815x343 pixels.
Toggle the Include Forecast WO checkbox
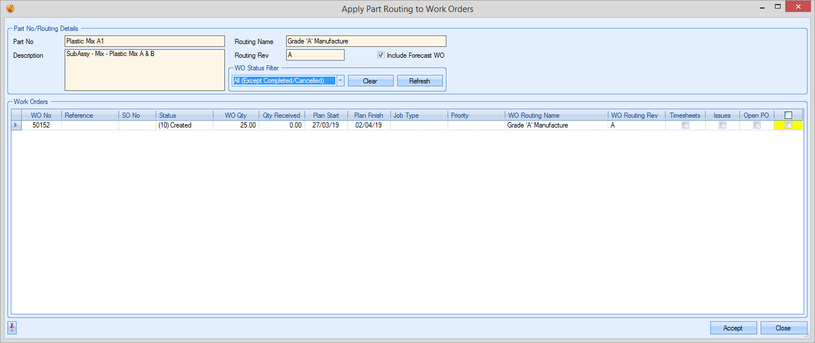click(x=381, y=55)
